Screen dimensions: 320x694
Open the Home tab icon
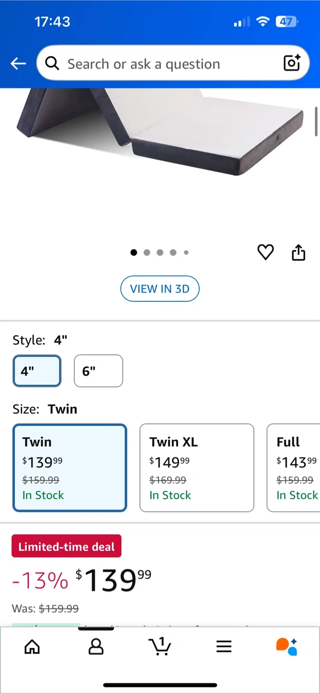(x=32, y=646)
